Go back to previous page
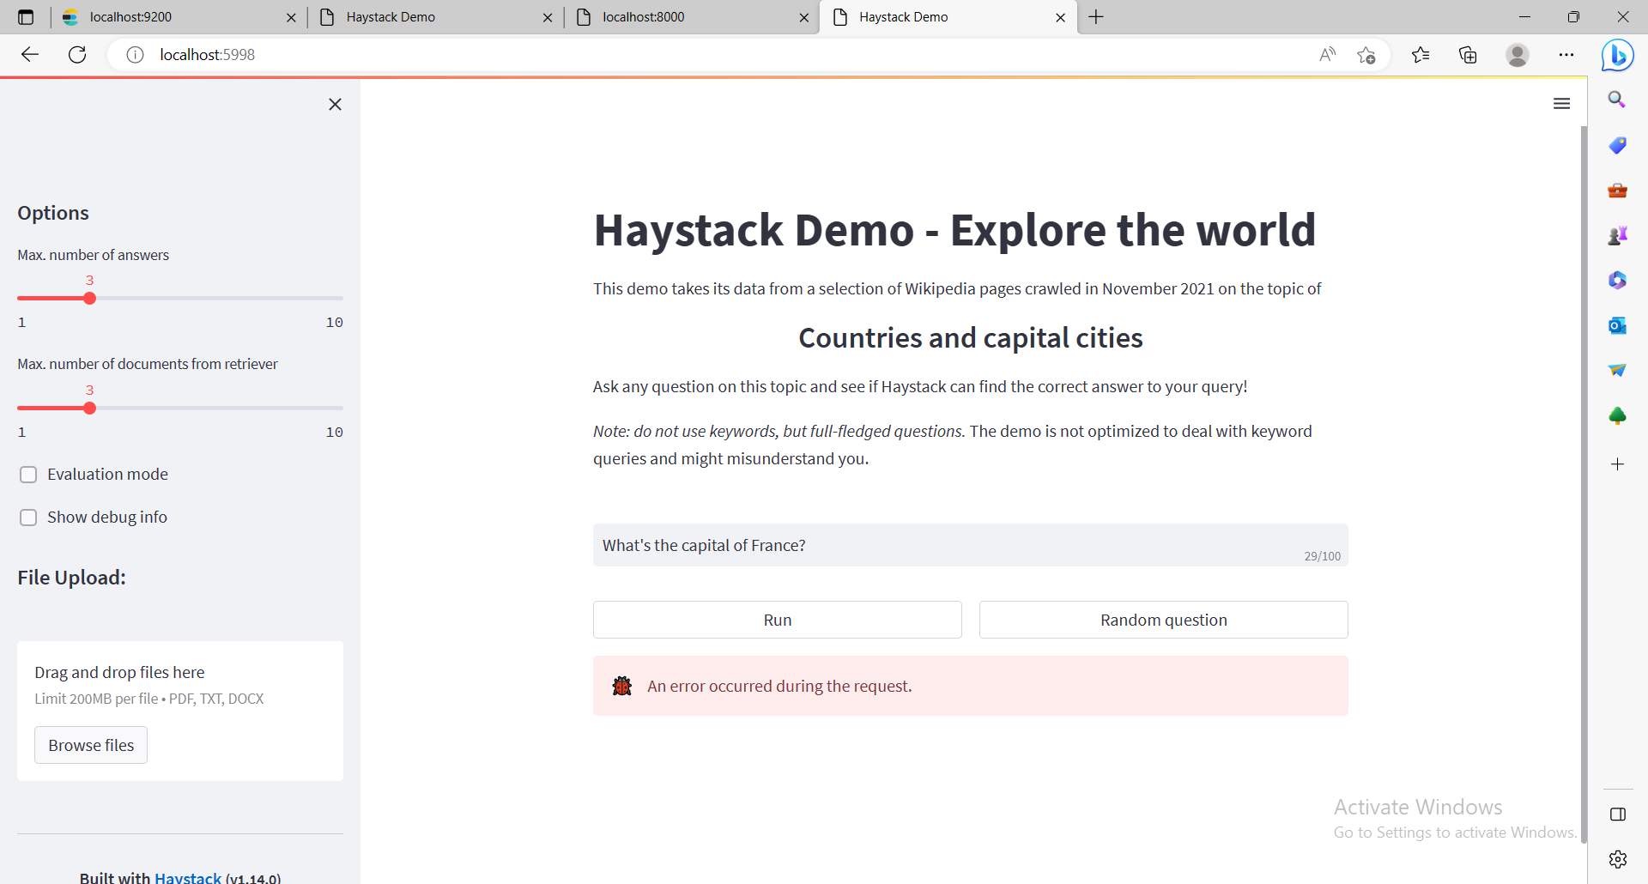This screenshot has height=884, width=1648. [30, 55]
